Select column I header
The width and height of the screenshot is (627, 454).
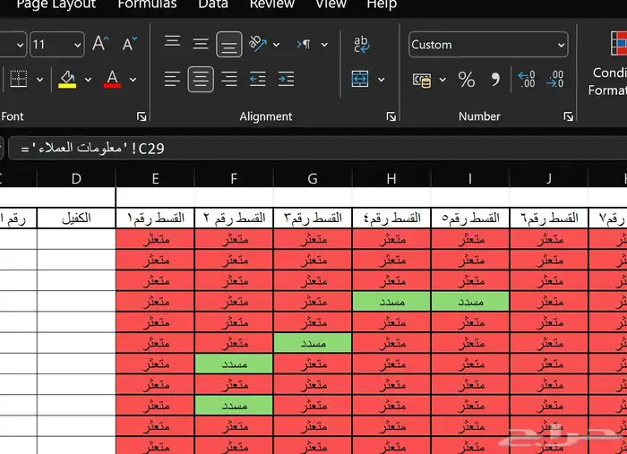pyautogui.click(x=470, y=178)
